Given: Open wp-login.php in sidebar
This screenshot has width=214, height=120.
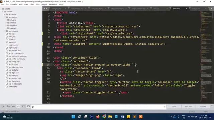Looking at the screenshot, I should point(14,73).
